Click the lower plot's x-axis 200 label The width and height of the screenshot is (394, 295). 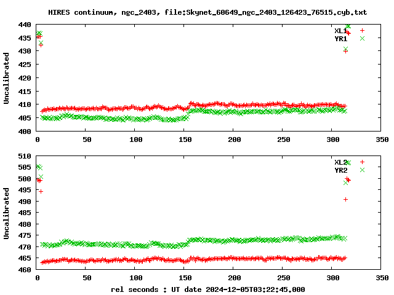click(235, 278)
